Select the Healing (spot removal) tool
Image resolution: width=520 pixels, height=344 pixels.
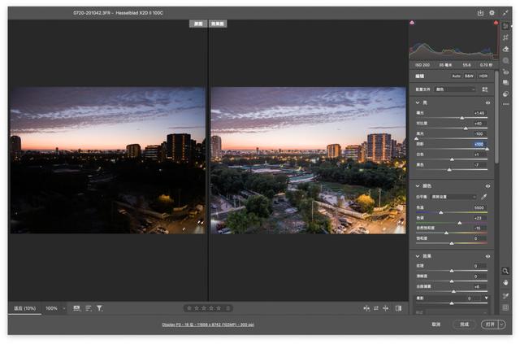point(505,49)
